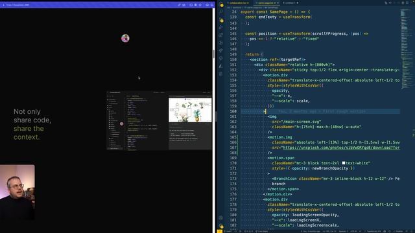This screenshot has height=233, width=415.
Task: Click the split editor icon at top right
Action: (407, 3)
